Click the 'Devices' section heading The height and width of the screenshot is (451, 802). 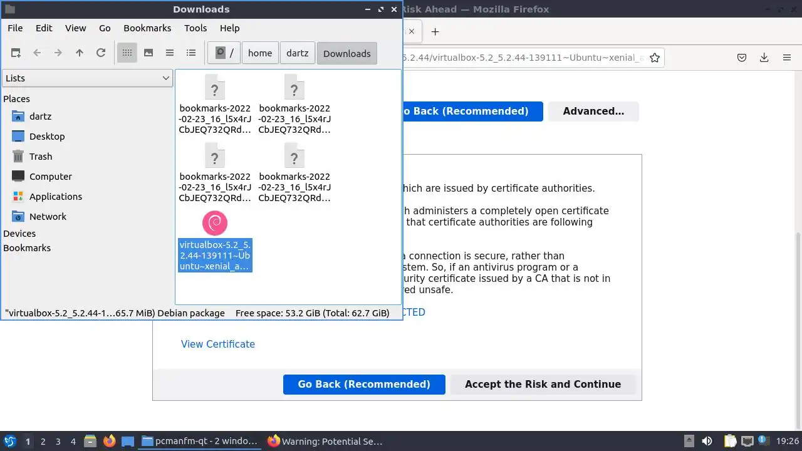(x=19, y=234)
